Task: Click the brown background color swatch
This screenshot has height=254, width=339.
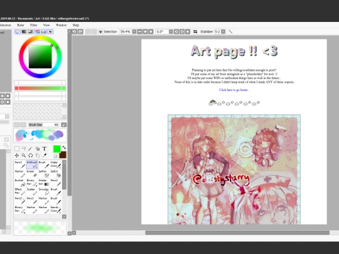Action: 63,155
